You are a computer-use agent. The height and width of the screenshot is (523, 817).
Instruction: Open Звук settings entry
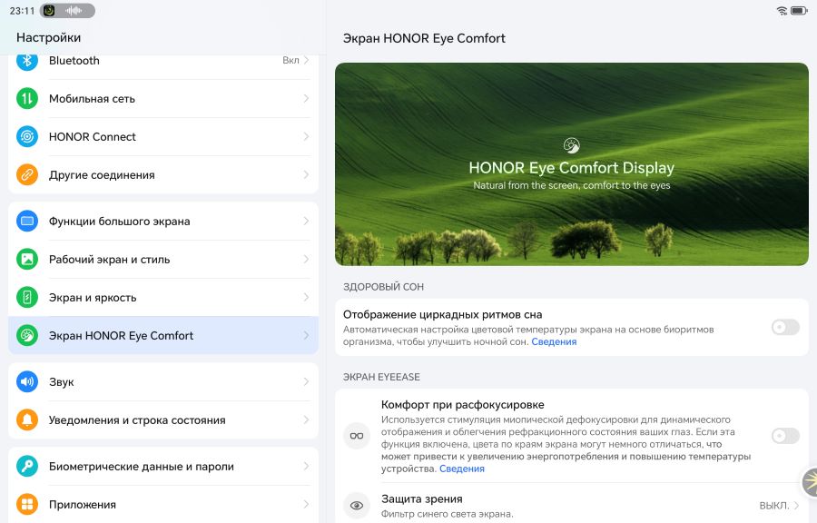pyautogui.click(x=163, y=382)
